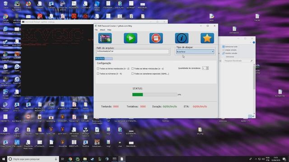Screen dimensions: 289x162
Task: Show hidden tray icons chevron
Action: [x=256, y=159]
